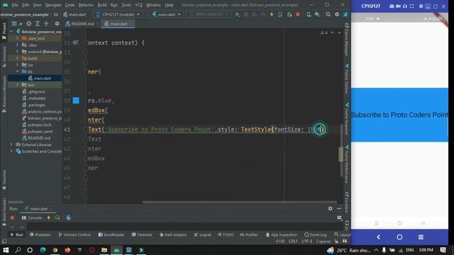Toggle the Project tool window side tab

coord(4,31)
